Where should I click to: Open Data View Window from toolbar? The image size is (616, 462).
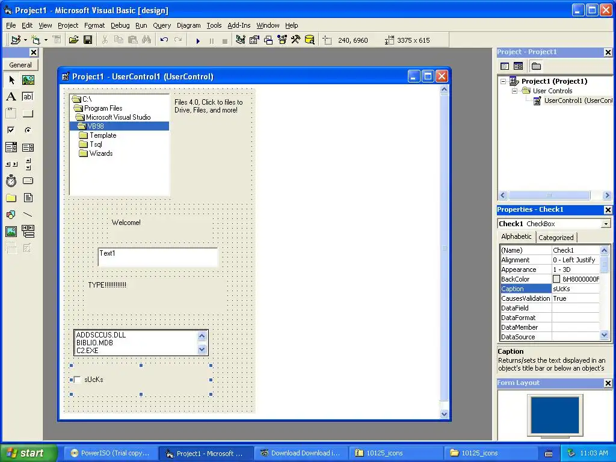click(x=310, y=40)
